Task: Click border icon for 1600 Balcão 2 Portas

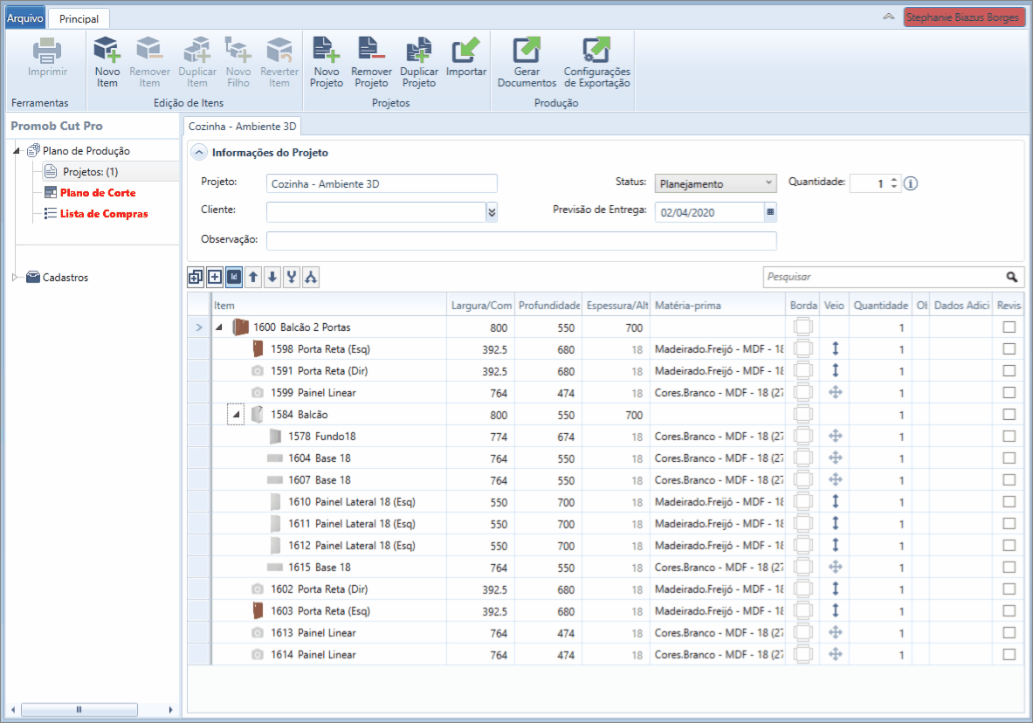Action: click(x=803, y=327)
